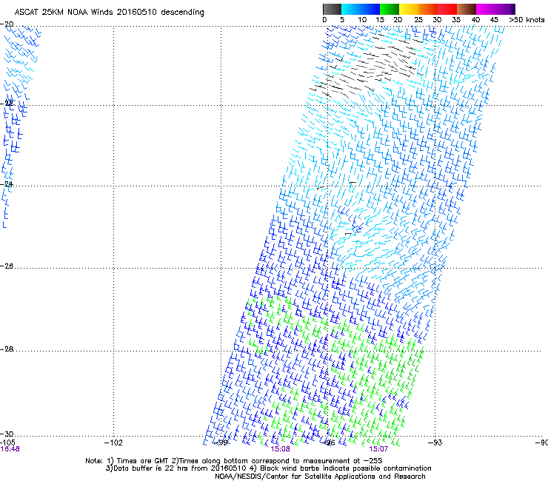Click the -105 longitude axis label

(7, 443)
